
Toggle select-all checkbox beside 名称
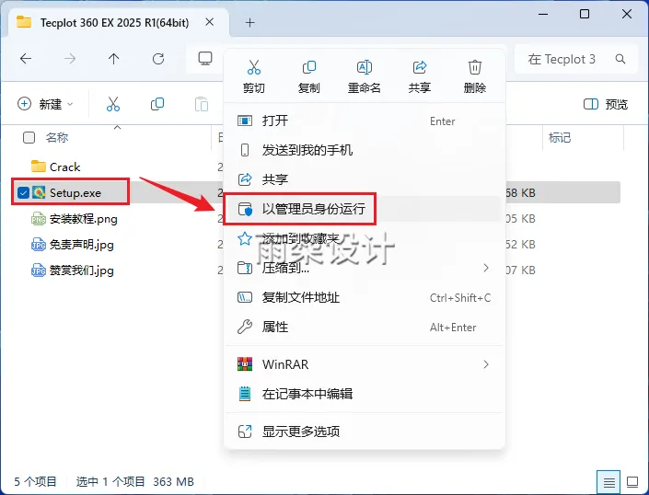pyautogui.click(x=29, y=137)
